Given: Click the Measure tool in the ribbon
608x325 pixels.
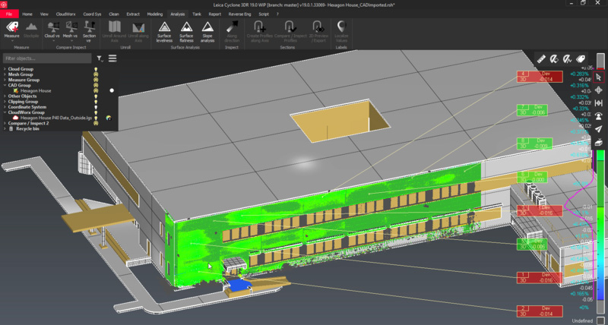Looking at the screenshot, I should point(11,30).
